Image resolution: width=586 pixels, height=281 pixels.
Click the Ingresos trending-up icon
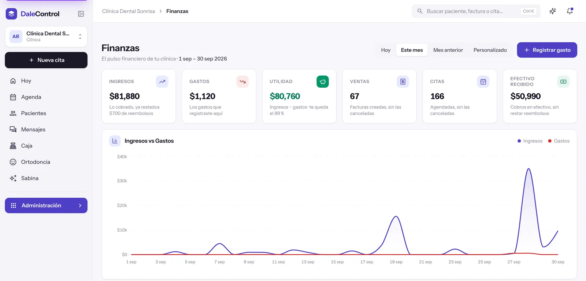[x=162, y=81]
